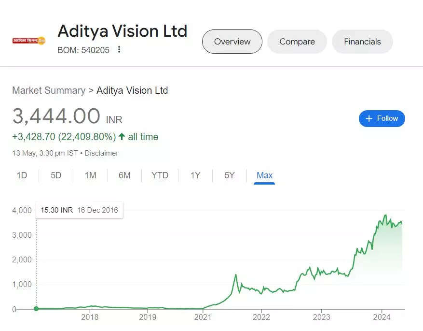Switch to the 5Y chart view
This screenshot has height=331, width=423.
coord(229,175)
